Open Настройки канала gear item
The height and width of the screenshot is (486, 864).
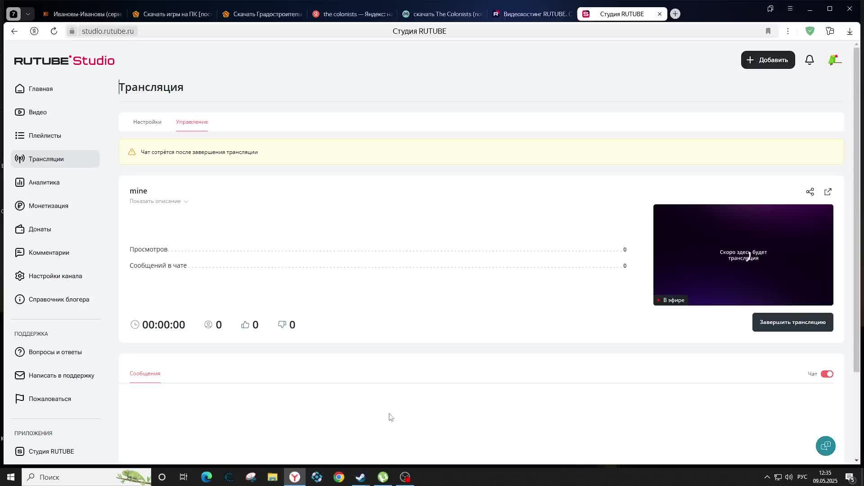[x=55, y=276]
